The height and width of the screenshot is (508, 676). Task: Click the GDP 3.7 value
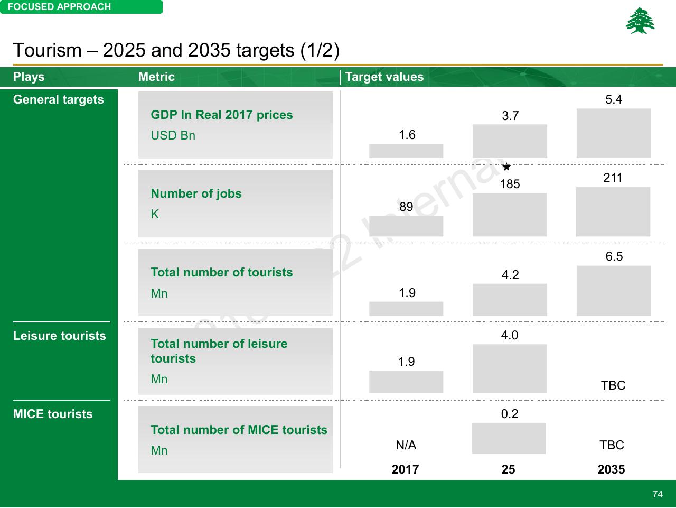[x=510, y=116]
